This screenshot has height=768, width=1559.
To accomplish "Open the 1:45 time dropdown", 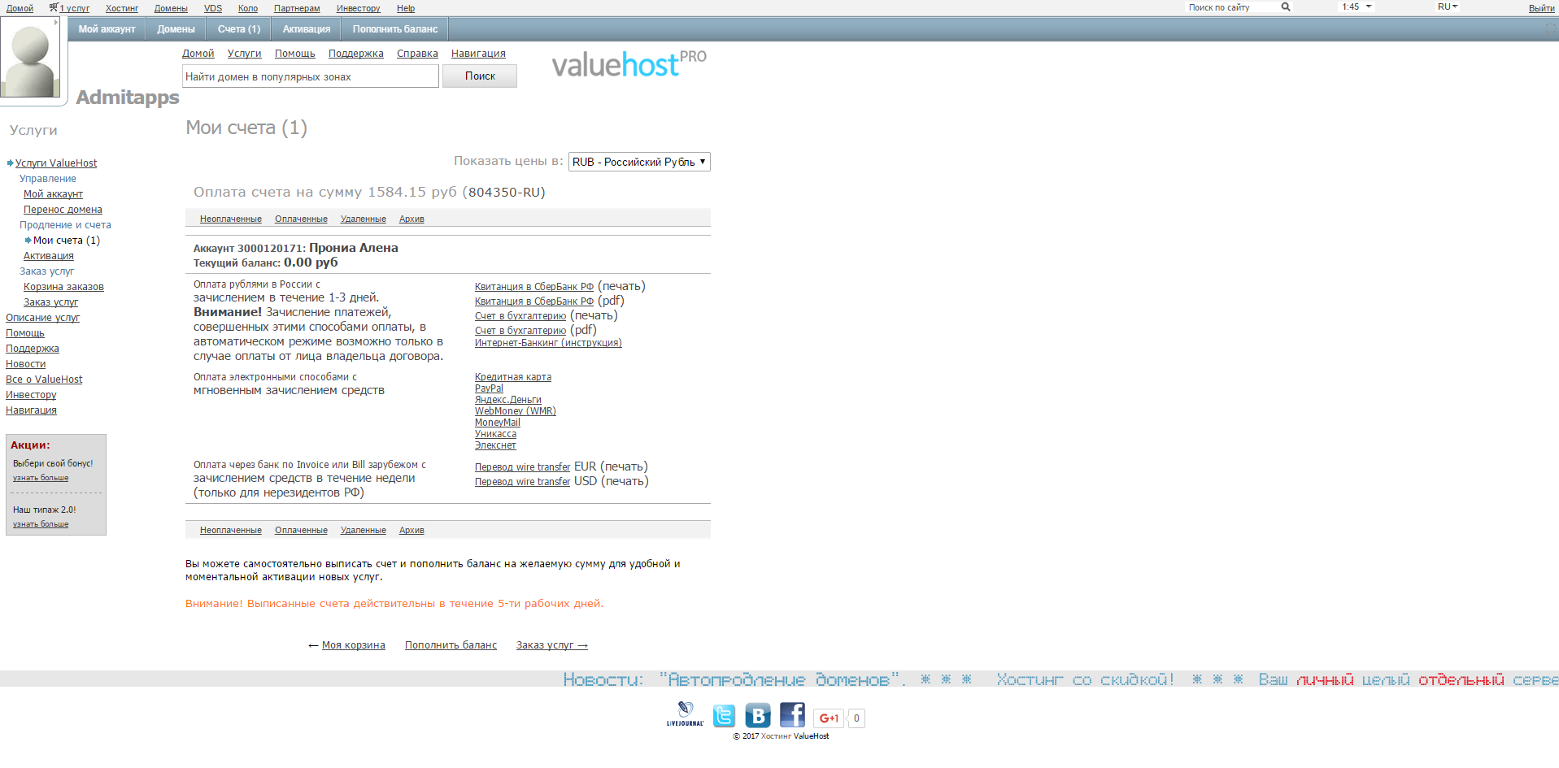I will pyautogui.click(x=1355, y=7).
